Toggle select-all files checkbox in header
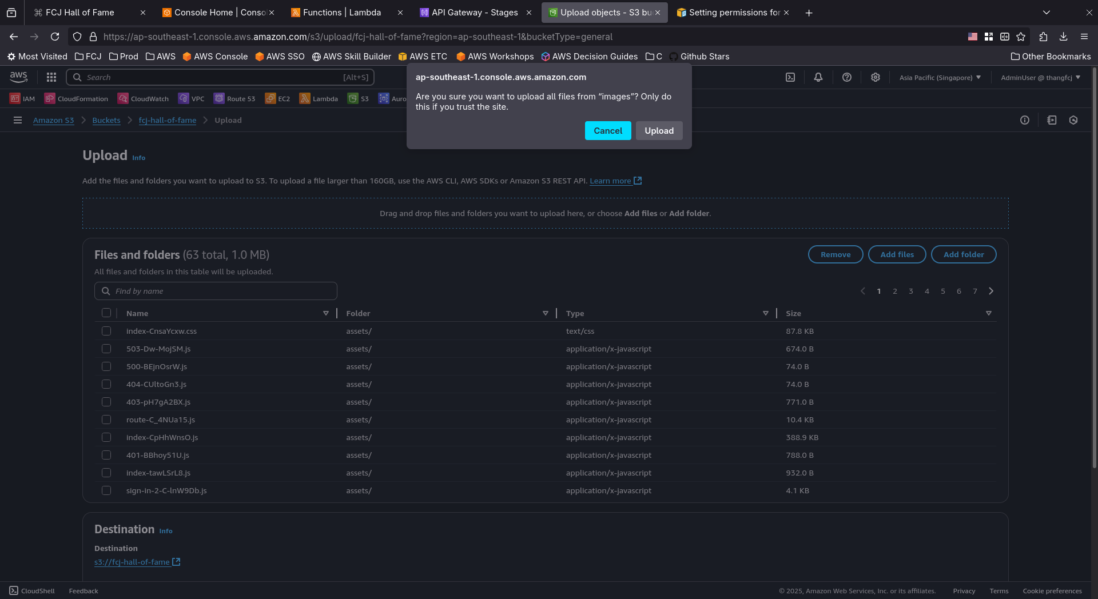This screenshot has height=599, width=1098. 106,313
